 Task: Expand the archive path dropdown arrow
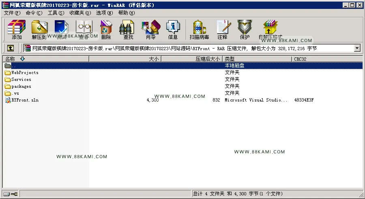click(x=357, y=48)
